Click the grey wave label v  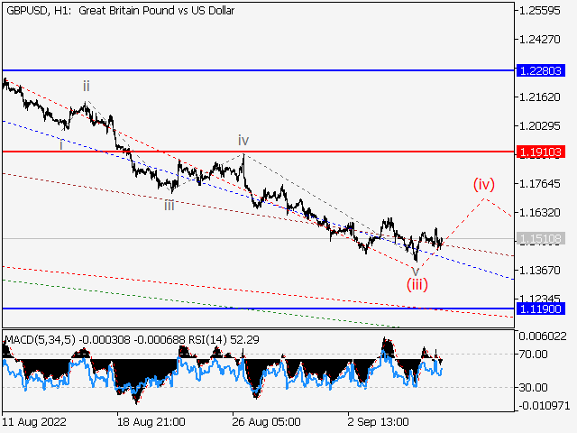(415, 272)
